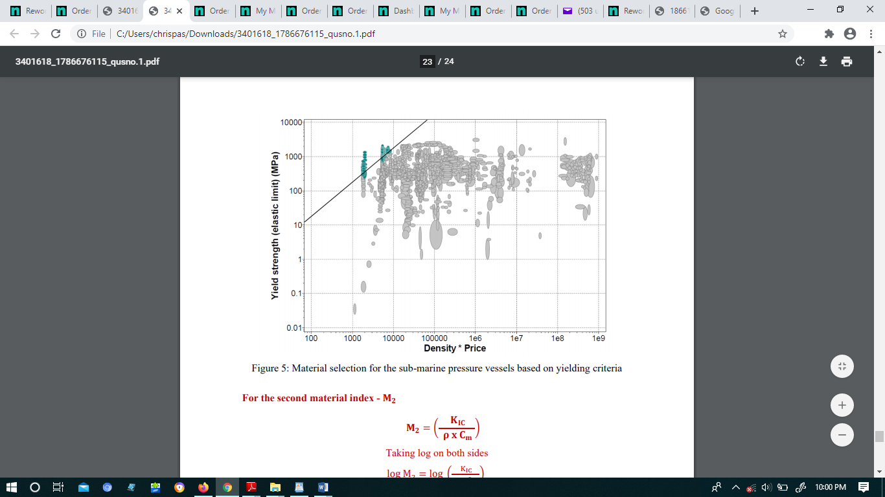This screenshot has width=885, height=497.
Task: Switch to the Dashboard tab
Action: 396,10
